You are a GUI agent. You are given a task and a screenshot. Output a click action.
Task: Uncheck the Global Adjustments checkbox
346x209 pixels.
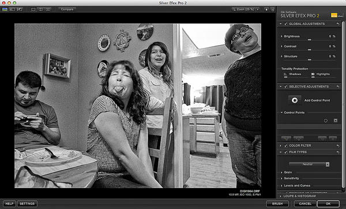point(285,24)
